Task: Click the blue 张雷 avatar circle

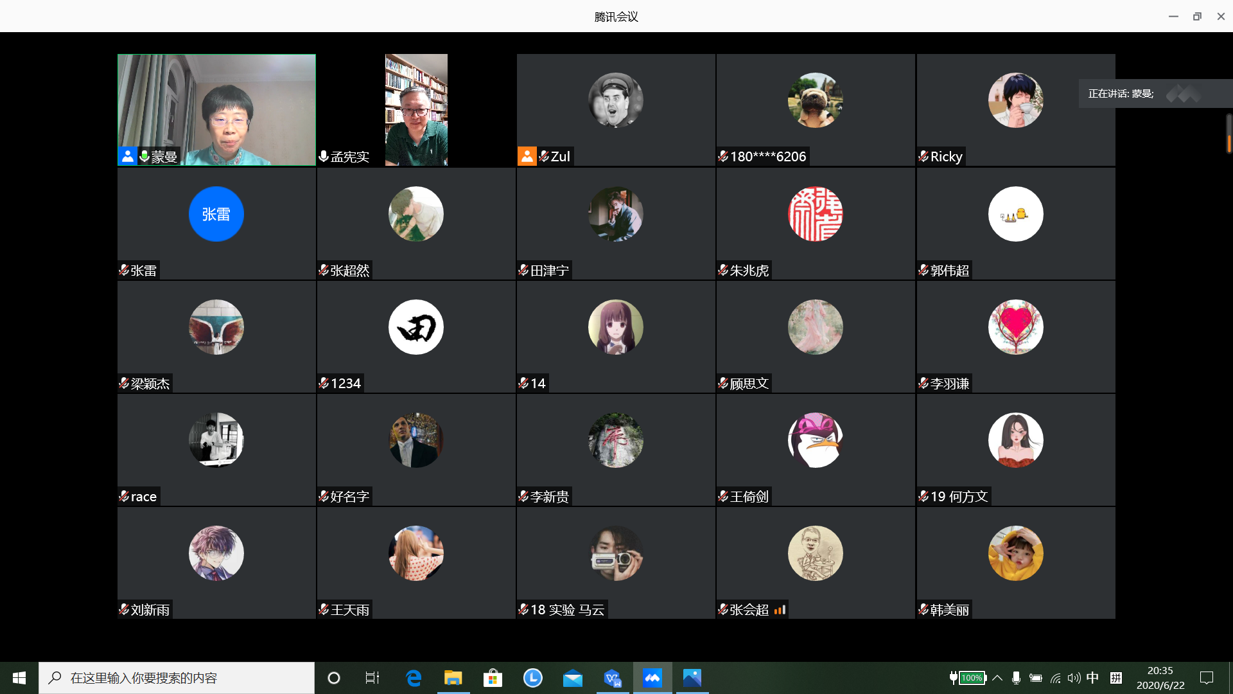Action: pos(216,214)
